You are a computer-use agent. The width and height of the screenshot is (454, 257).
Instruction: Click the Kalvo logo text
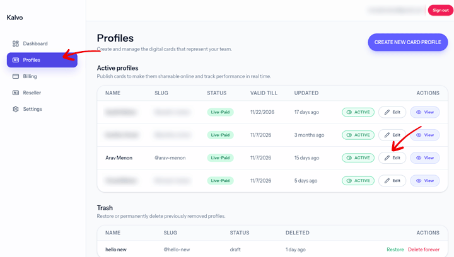click(15, 18)
